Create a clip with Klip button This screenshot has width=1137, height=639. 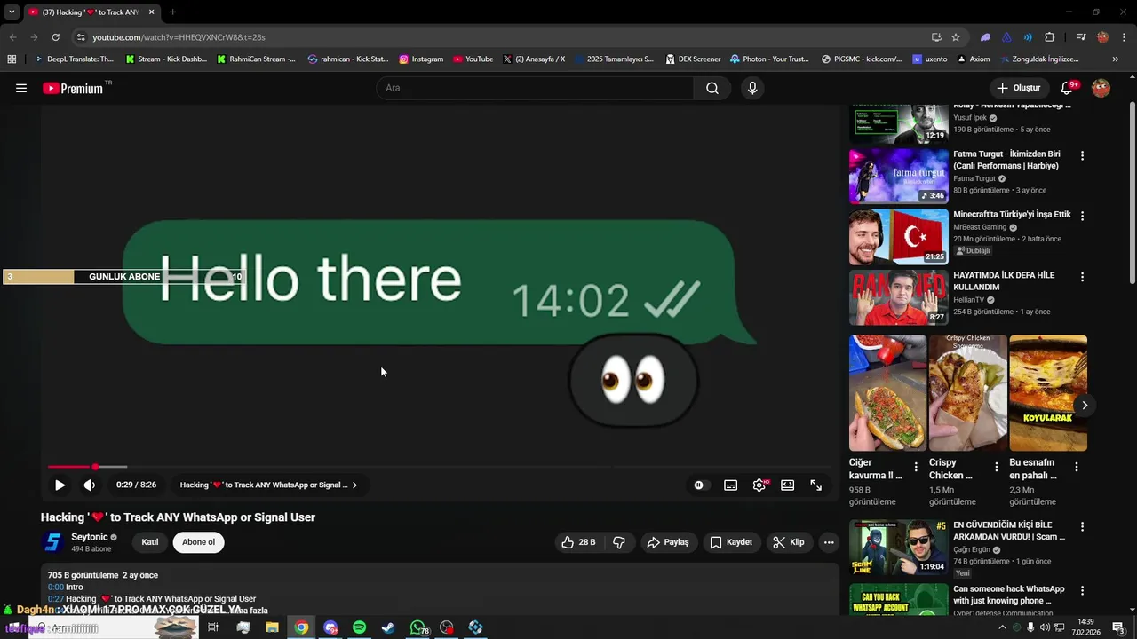pos(789,542)
